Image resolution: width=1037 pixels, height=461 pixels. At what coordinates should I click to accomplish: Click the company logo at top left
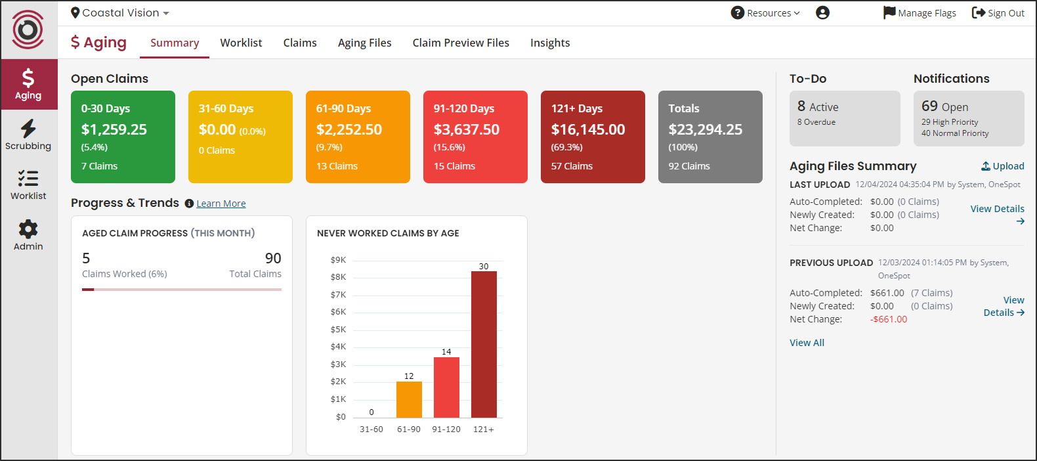(x=28, y=30)
